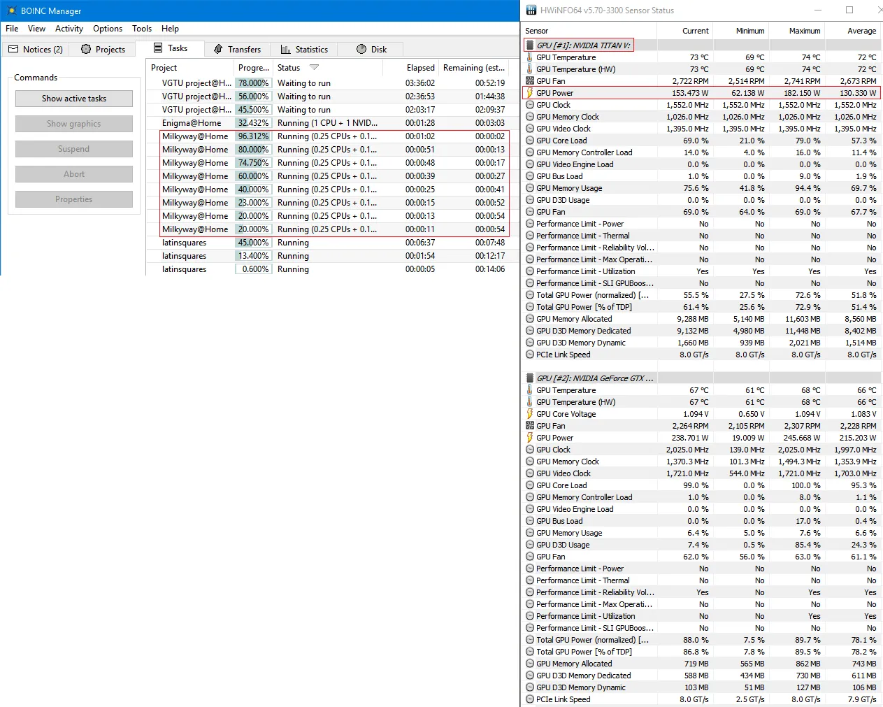Screen dimensions: 883x707
Task: Click the chip icon beside GPU [#1] header
Action: point(530,45)
